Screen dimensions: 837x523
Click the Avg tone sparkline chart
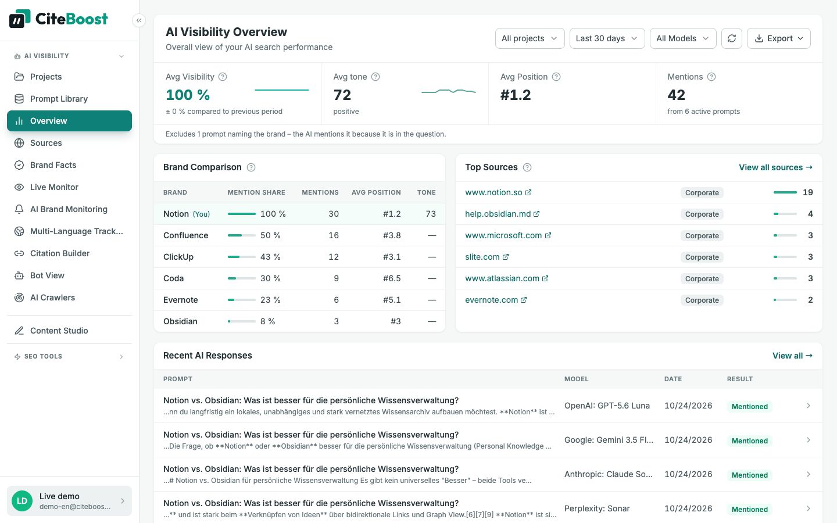(449, 91)
